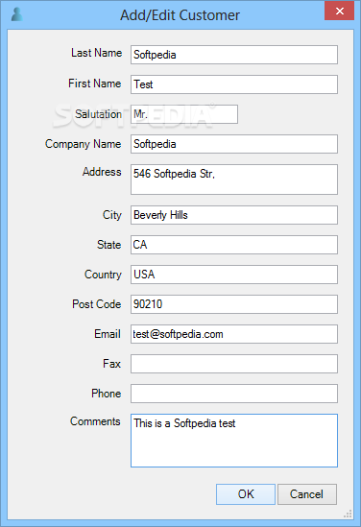This screenshot has width=361, height=527.
Task: Click the Company Name label
Action: coord(83,144)
